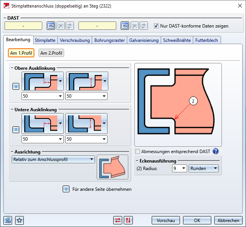Open Runden corner type dropdown
This screenshot has height=227, width=246.
204,169
